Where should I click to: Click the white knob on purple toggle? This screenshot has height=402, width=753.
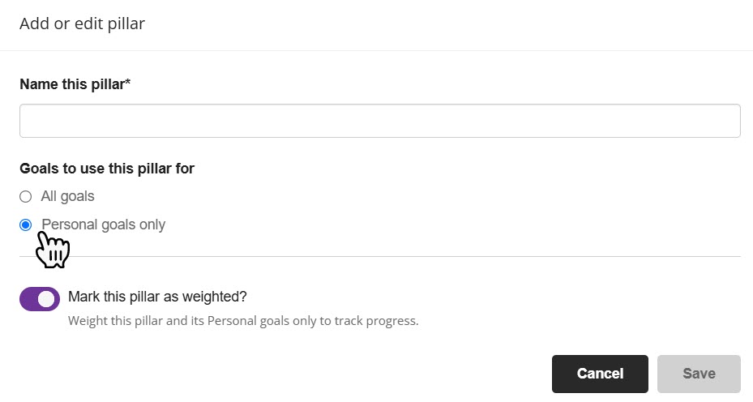tap(47, 299)
